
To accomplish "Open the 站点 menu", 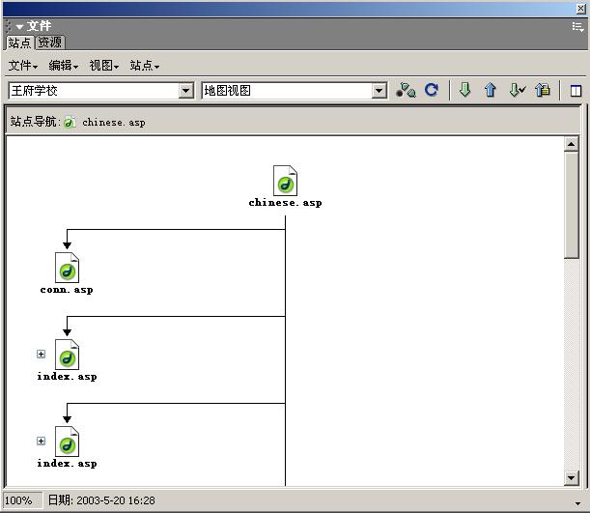I will 144,66.
